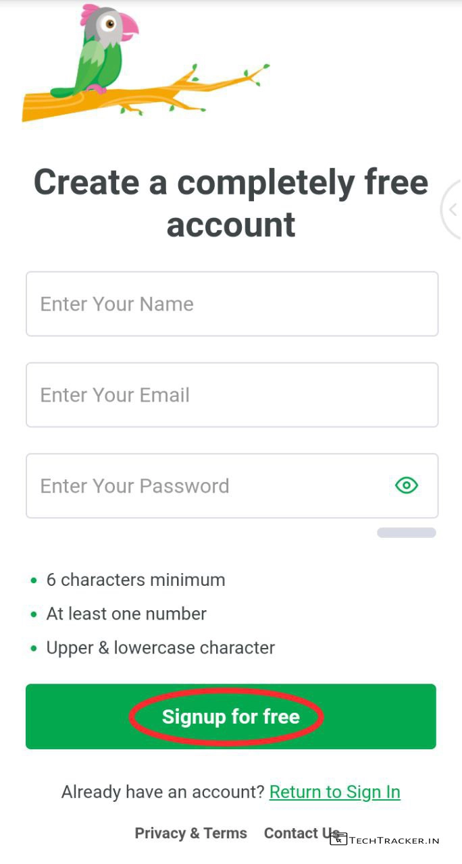The image size is (462, 864).
Task: Open the Privacy & Terms link
Action: 190,833
